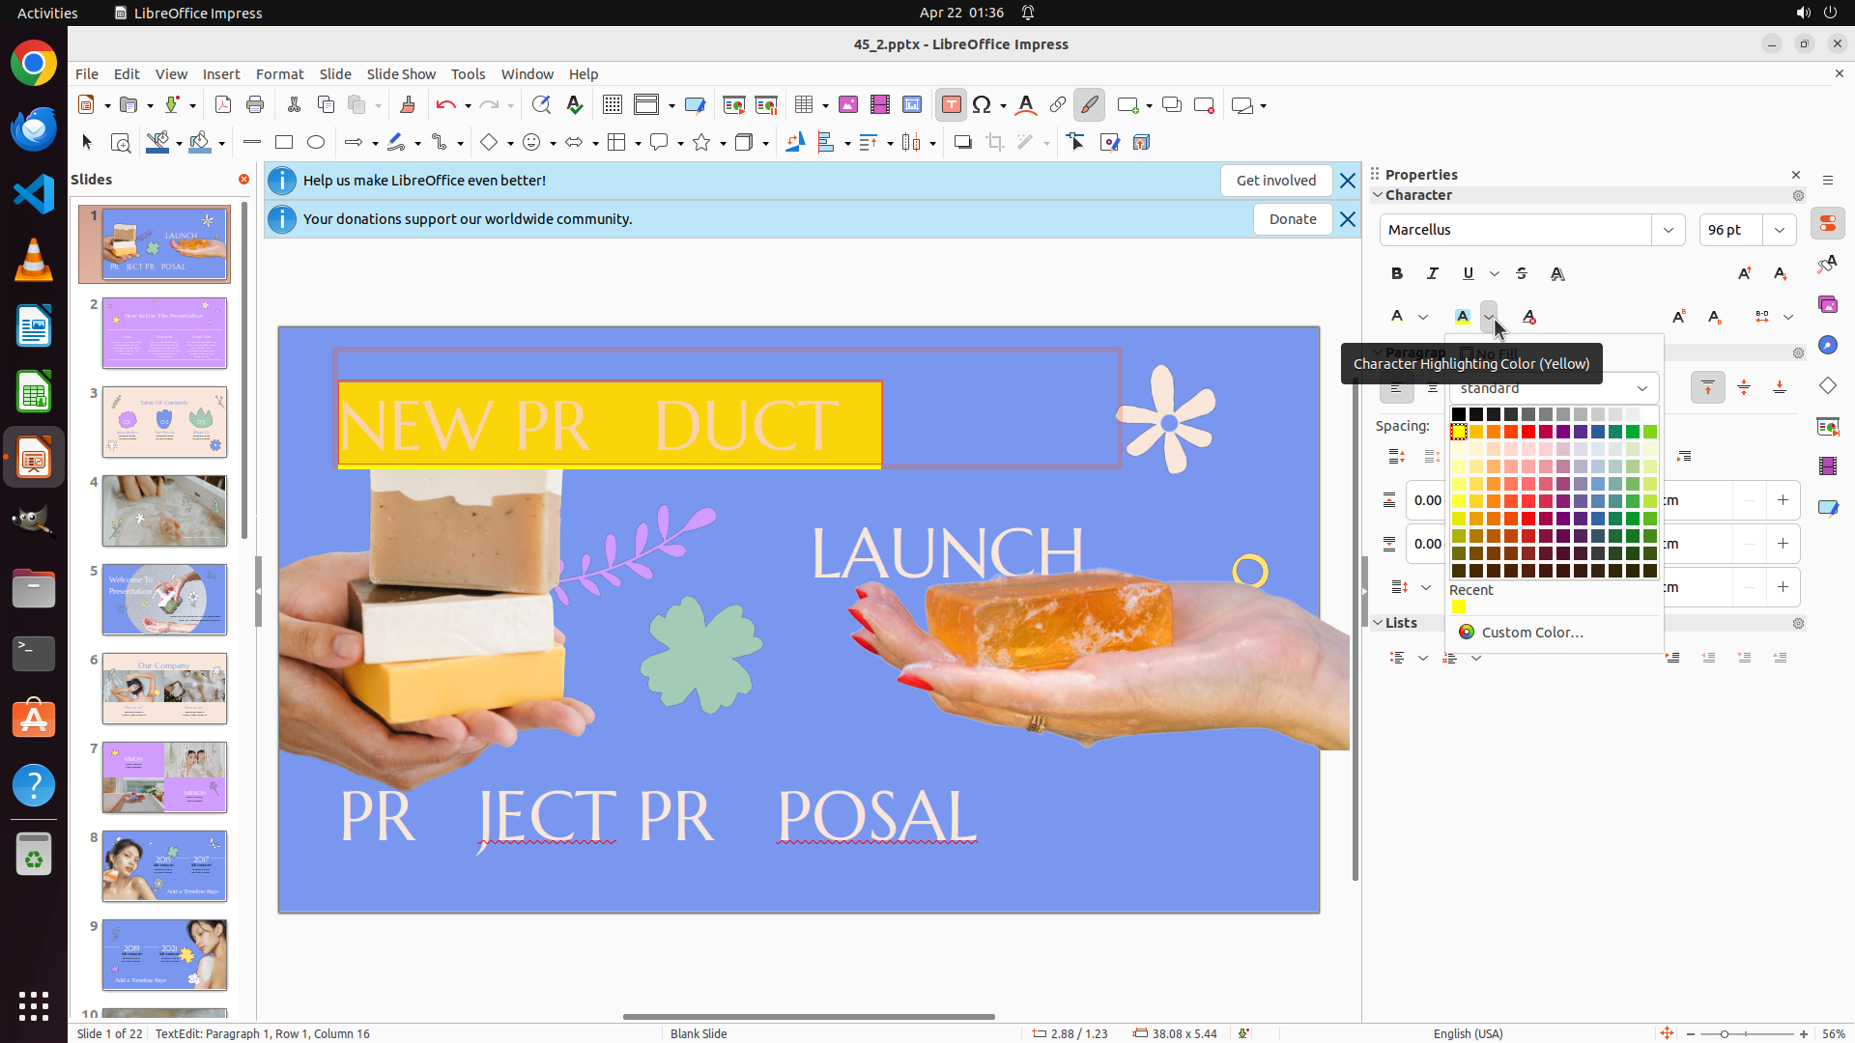The height and width of the screenshot is (1043, 1855).
Task: Collapse the Lists panel section
Action: (1379, 623)
